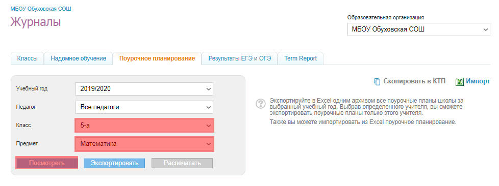
Task: Click the Посмотреть button
Action: 47,163
